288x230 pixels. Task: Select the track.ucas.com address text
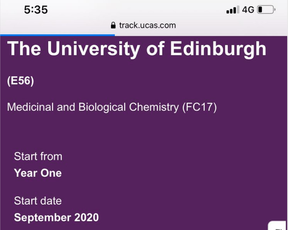(147, 25)
